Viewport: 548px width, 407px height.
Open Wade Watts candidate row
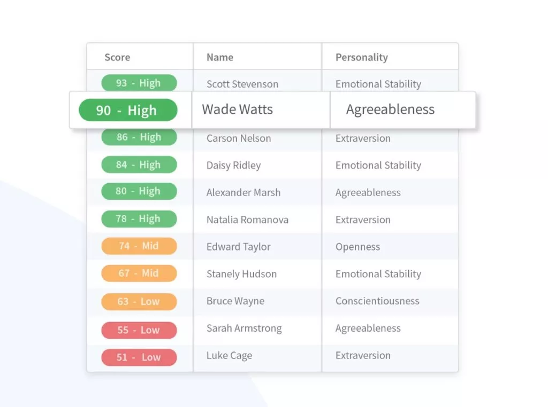237,109
